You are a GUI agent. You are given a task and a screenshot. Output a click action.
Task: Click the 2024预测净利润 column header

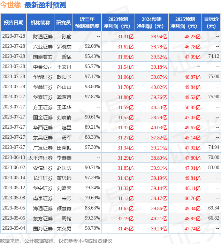152,22
